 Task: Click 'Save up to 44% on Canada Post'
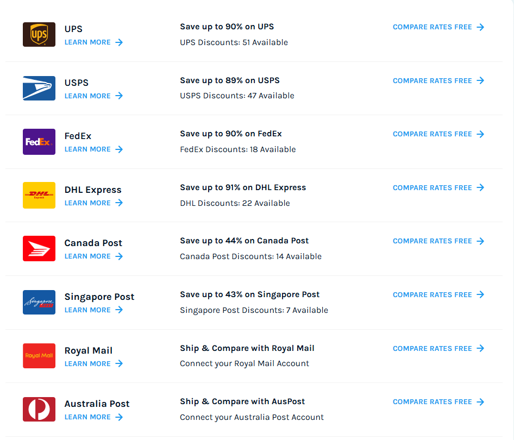(x=244, y=241)
